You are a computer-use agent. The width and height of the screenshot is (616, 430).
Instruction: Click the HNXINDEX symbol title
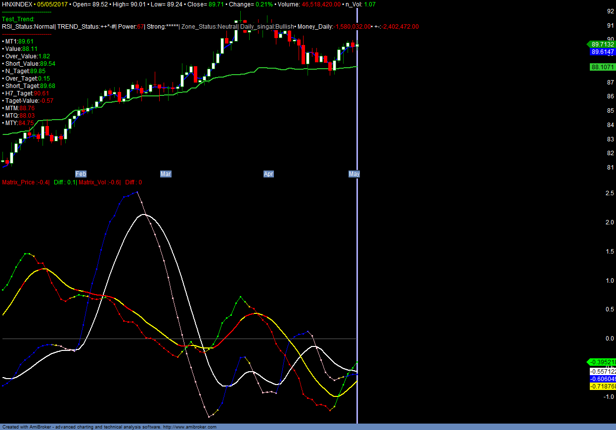17,4
